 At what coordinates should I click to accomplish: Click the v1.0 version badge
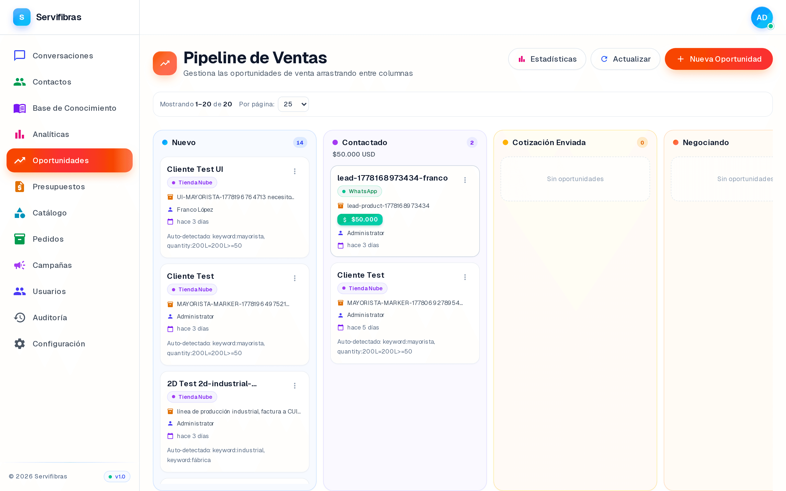pyautogui.click(x=117, y=477)
